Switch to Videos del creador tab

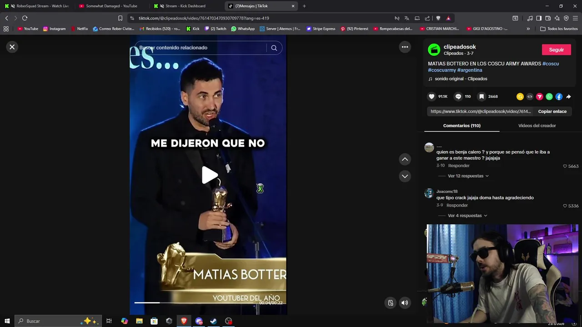pos(537,125)
